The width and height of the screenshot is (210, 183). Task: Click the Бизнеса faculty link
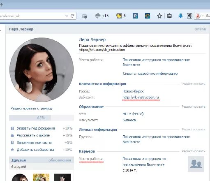click(x=129, y=120)
